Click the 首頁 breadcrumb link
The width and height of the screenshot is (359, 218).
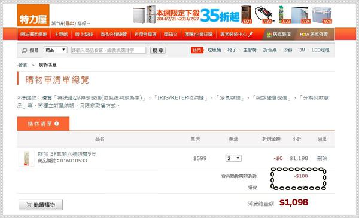pyautogui.click(x=23, y=65)
